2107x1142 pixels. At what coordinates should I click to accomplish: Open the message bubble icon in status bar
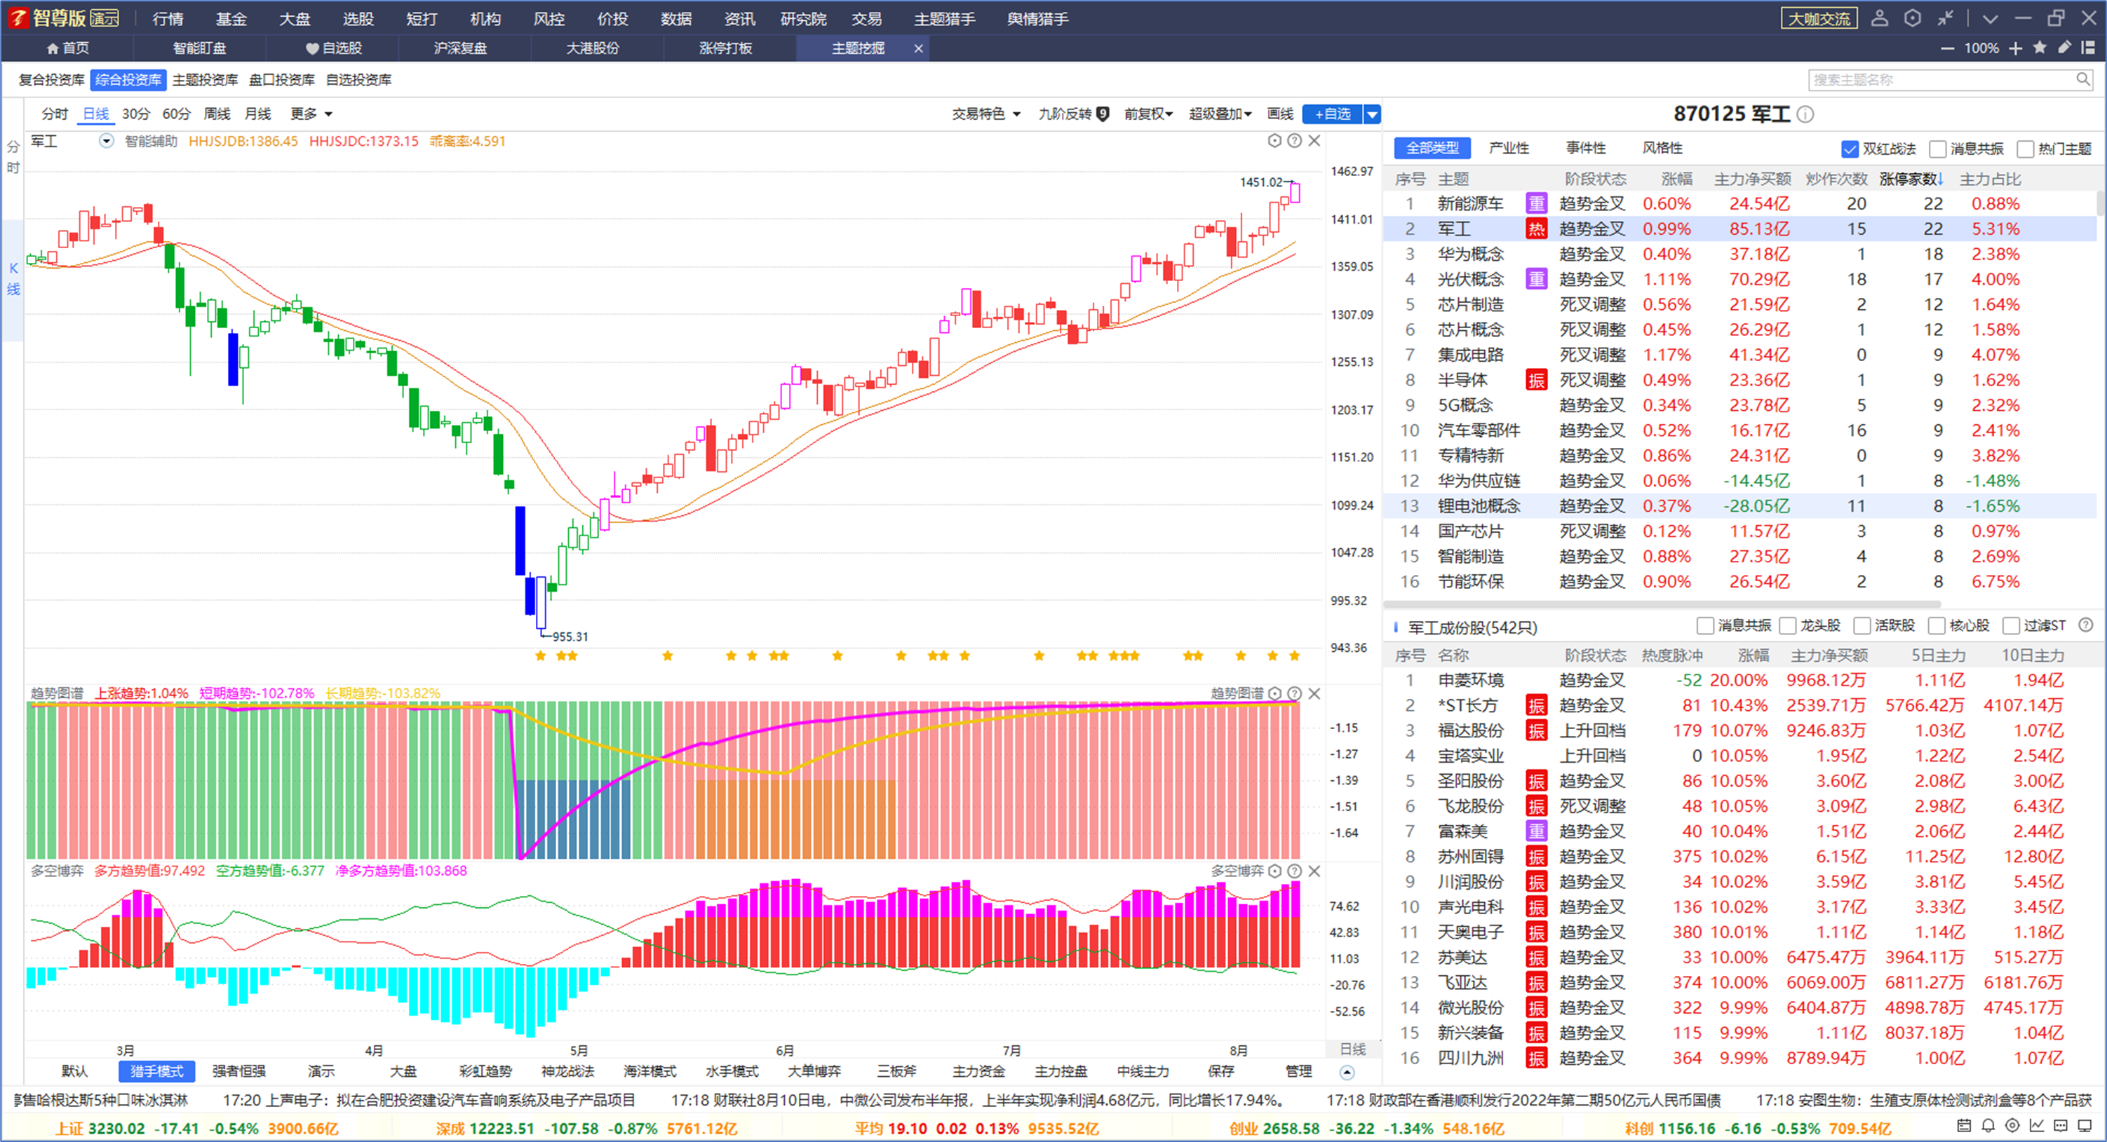click(x=2061, y=1126)
